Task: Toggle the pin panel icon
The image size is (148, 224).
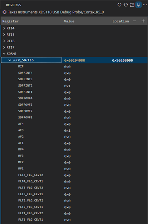Action: [x=138, y=5]
